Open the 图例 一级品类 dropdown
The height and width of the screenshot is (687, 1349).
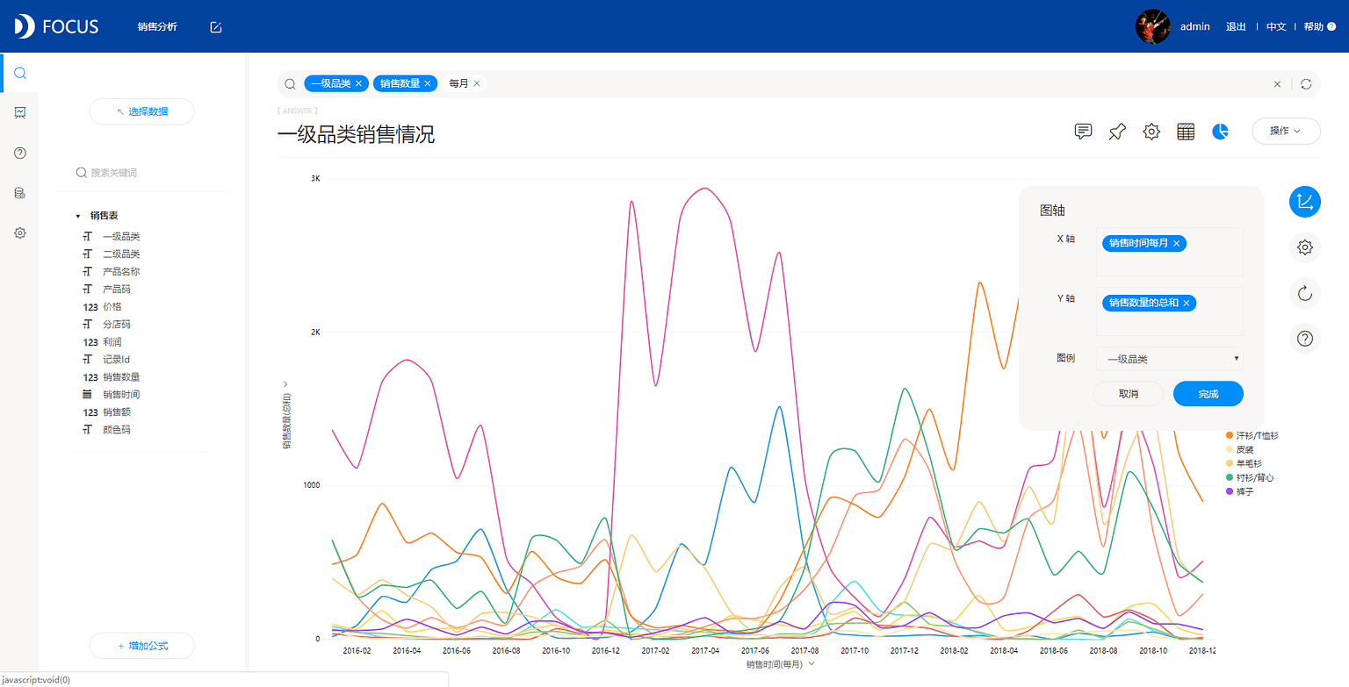[x=1170, y=359]
